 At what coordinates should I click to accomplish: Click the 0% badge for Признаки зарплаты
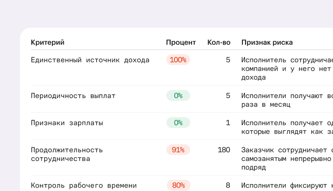coord(178,122)
